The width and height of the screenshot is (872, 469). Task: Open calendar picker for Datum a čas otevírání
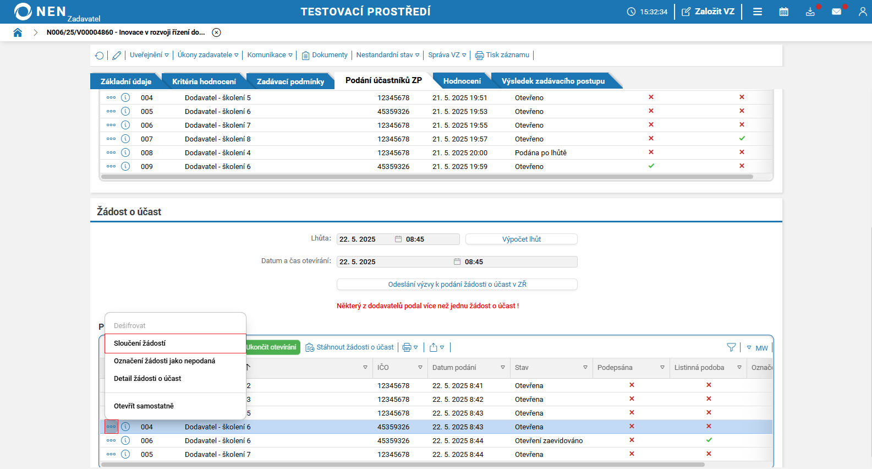click(x=457, y=261)
